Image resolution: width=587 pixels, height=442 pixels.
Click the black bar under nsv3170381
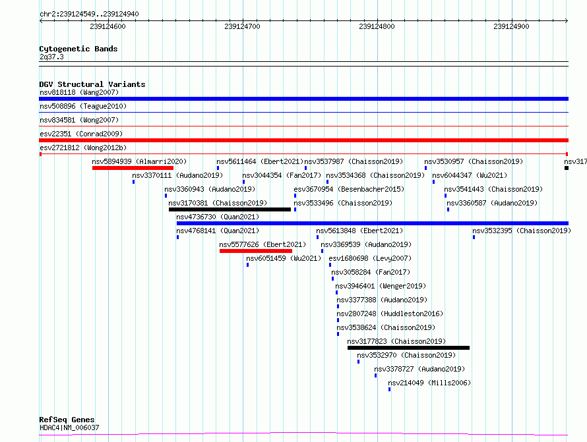tap(230, 209)
